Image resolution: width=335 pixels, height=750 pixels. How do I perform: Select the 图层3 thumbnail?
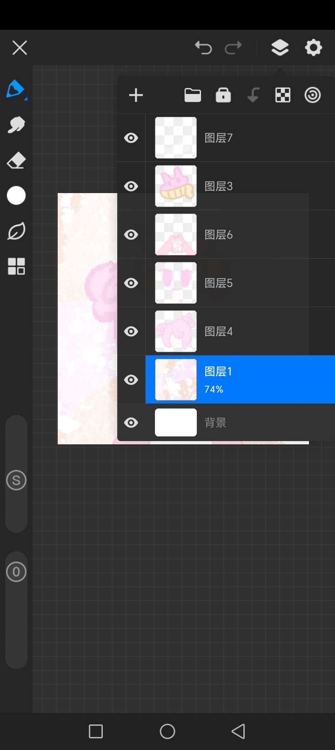point(176,186)
